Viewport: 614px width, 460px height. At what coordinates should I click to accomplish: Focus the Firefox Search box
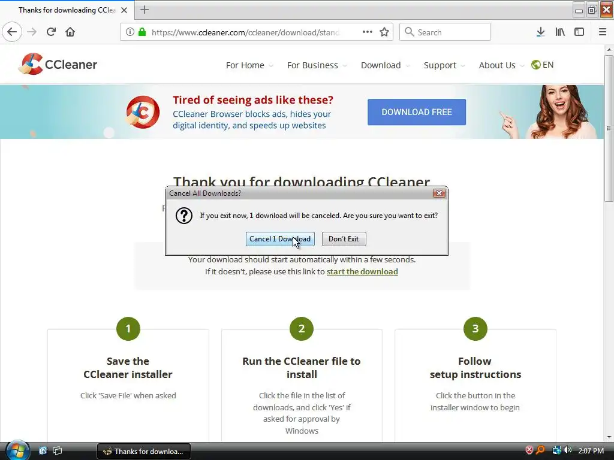[x=446, y=32]
